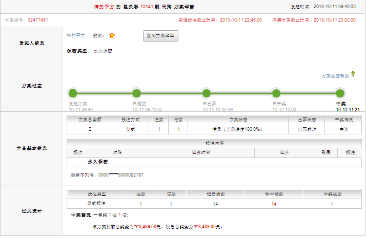Image resolution: width=366 pixels, height=238 pixels.
Task: Click the red 14 under 命中场数
Action: pyautogui.click(x=274, y=204)
